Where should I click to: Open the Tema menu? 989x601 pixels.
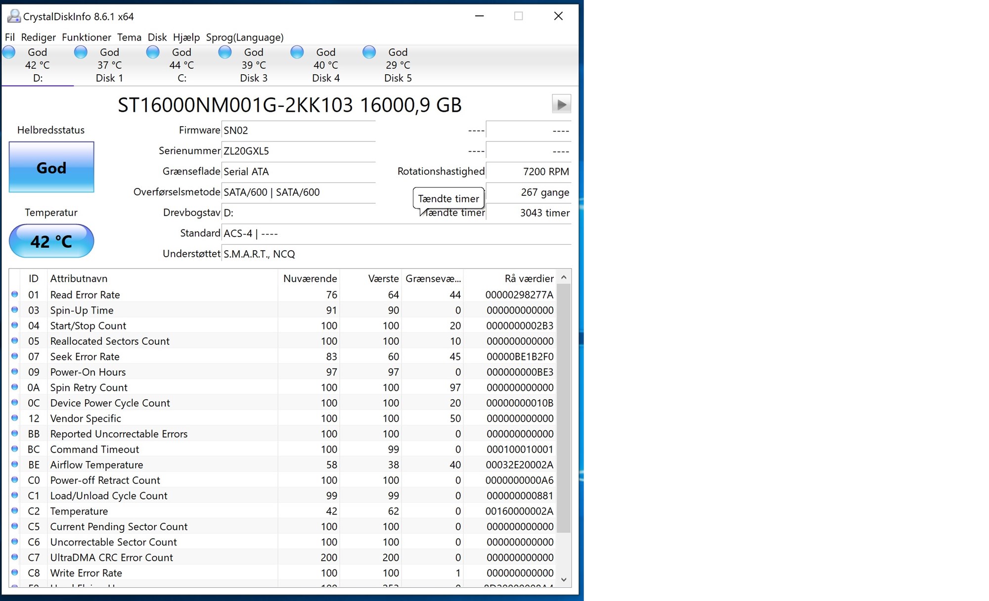[x=129, y=37]
